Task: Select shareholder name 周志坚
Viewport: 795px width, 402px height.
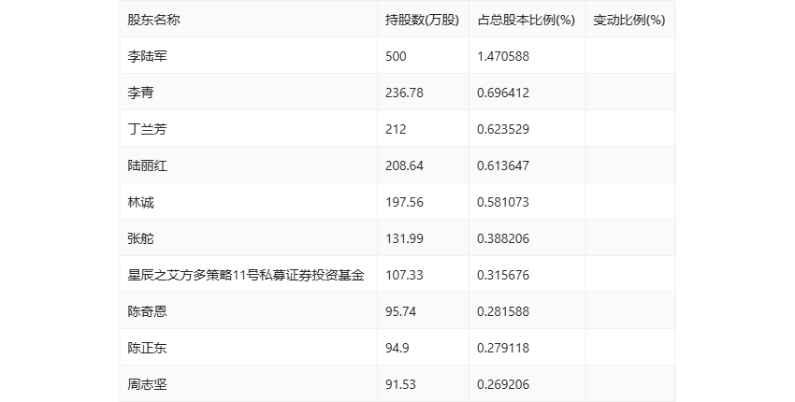Action: point(147,385)
